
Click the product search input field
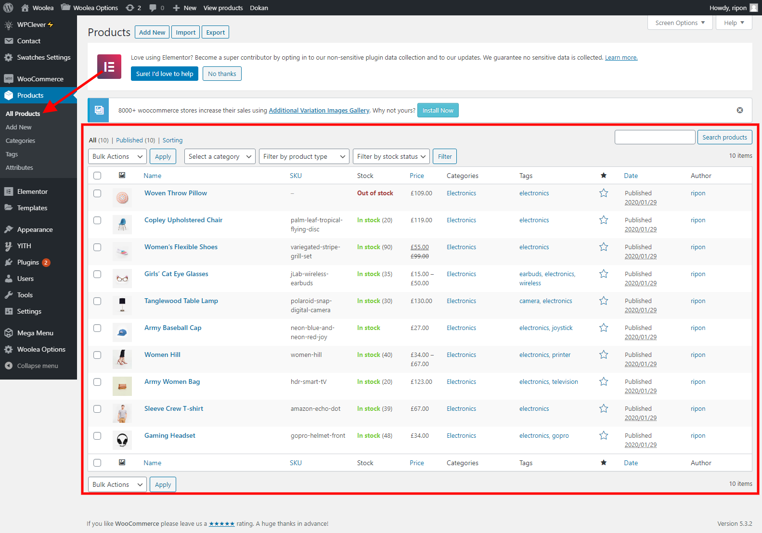(x=655, y=137)
